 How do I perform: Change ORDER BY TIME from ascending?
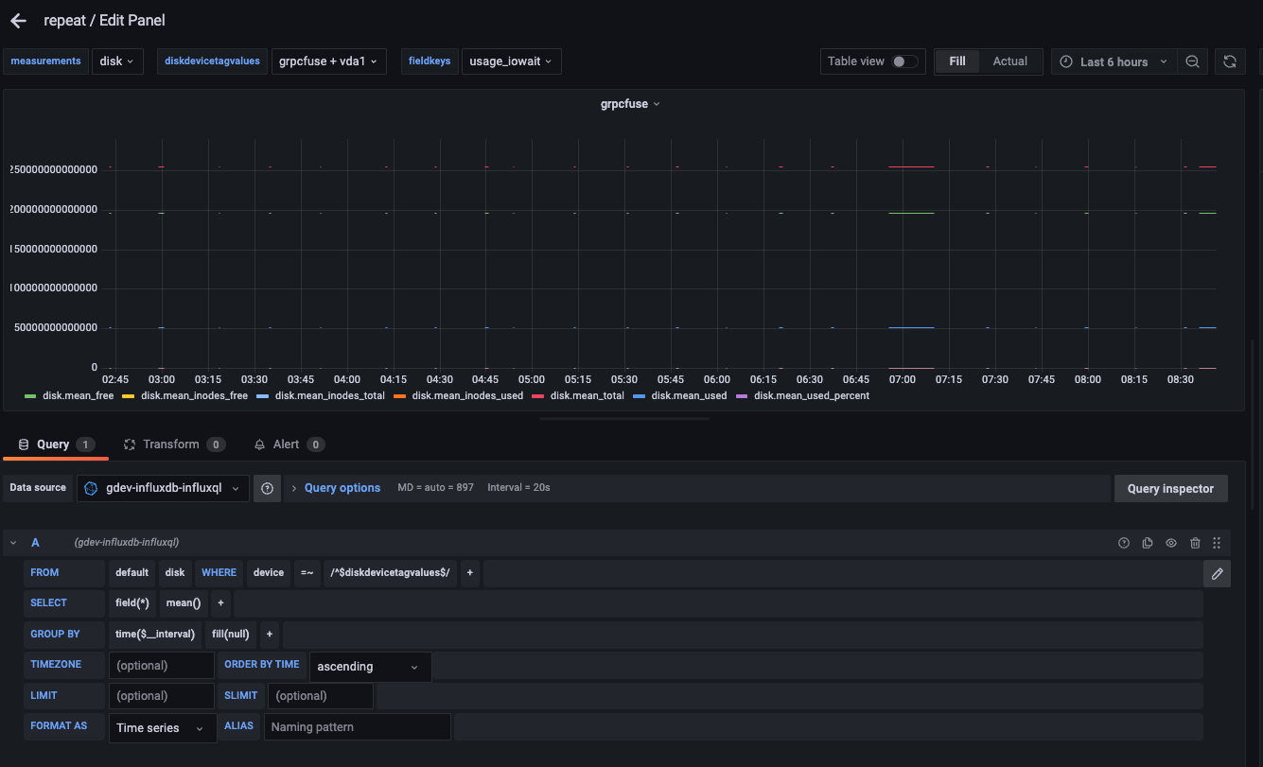(369, 666)
